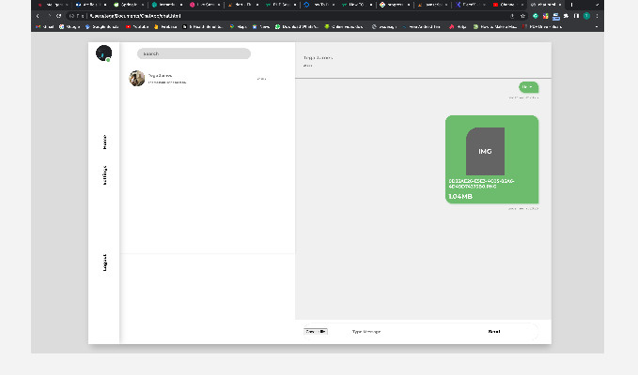Open the Gmail bookmark
Viewport: 638px width, 375px height.
45,27
